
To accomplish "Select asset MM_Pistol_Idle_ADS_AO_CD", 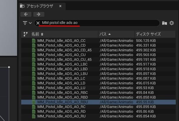I will click(98, 45).
